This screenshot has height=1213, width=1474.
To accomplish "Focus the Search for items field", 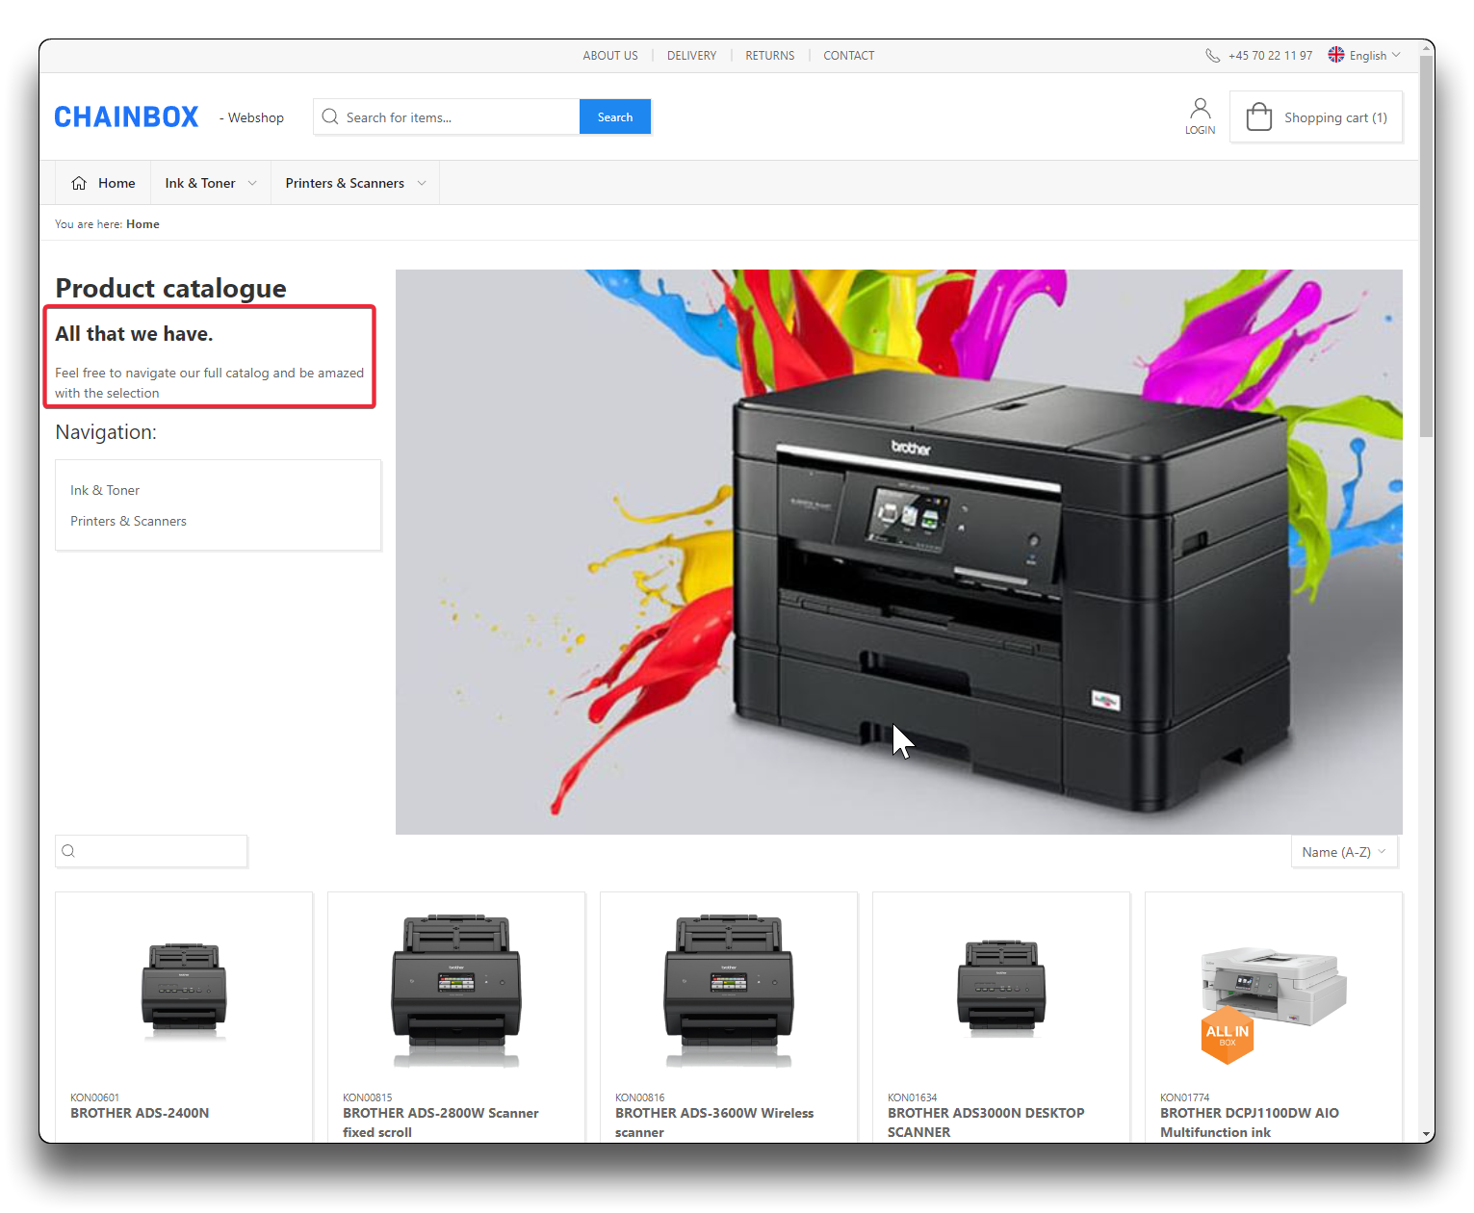I will [457, 117].
